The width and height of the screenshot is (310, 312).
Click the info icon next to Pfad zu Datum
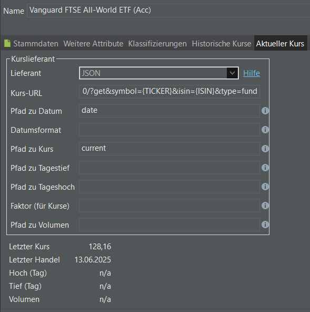[x=265, y=111]
